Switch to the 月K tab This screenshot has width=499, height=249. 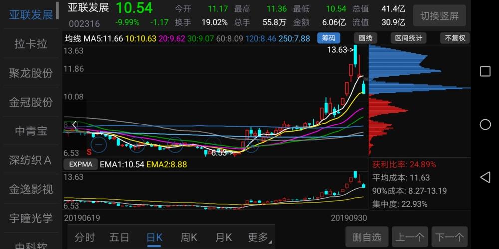click(x=224, y=237)
